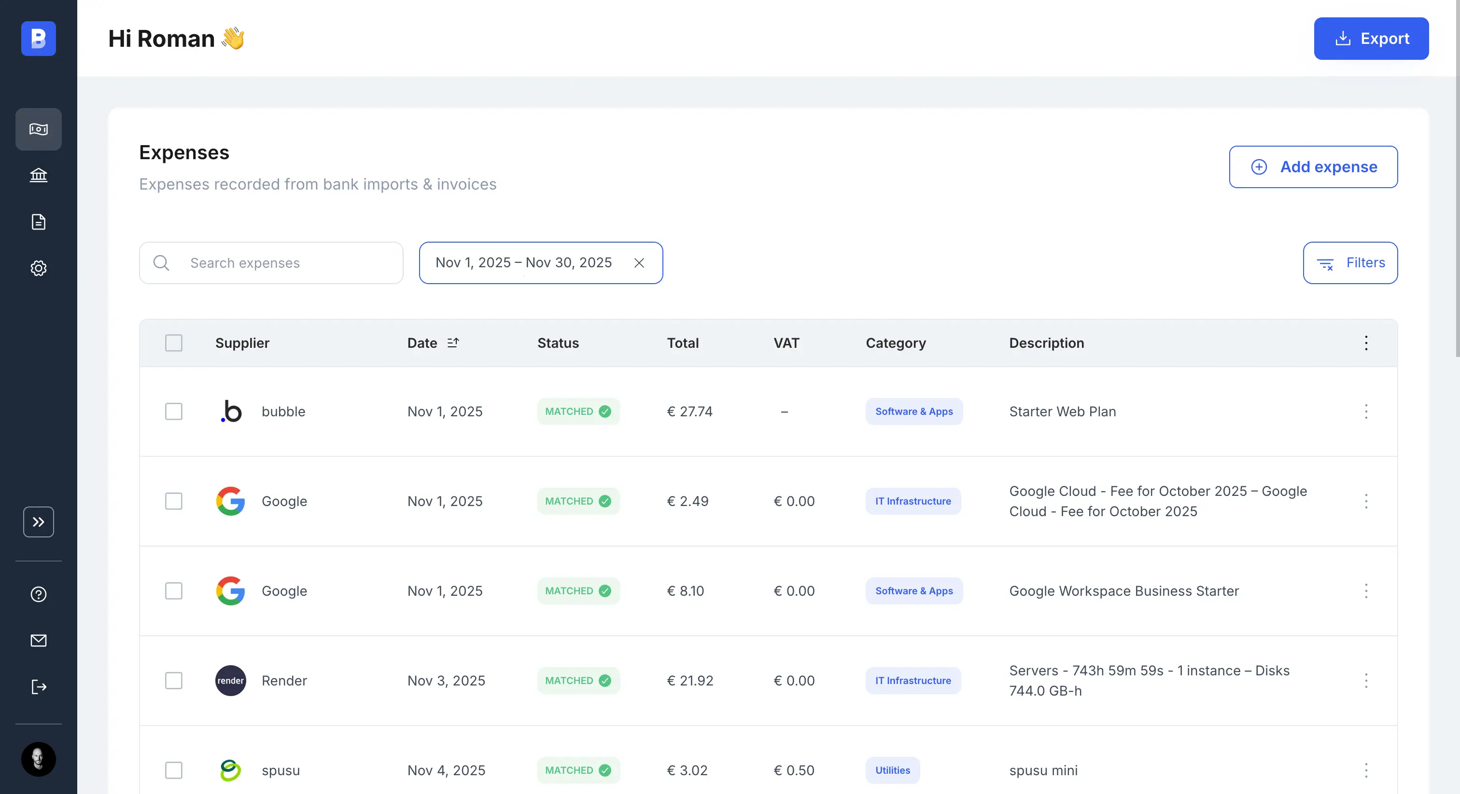Select all expenses with header checkbox
1460x794 pixels.
[173, 342]
